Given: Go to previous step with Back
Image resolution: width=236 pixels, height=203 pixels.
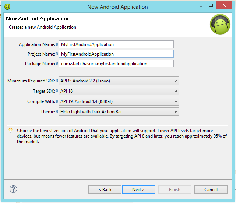Looking at the screenshot, I should (x=105, y=190).
